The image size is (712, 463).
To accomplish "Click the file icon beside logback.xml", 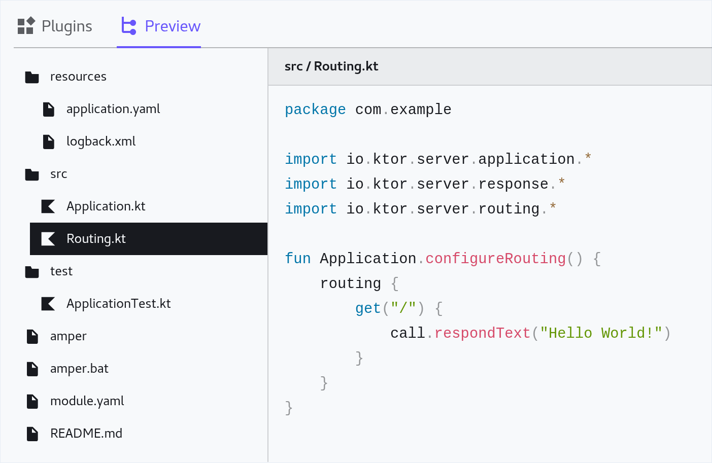I will click(x=48, y=141).
